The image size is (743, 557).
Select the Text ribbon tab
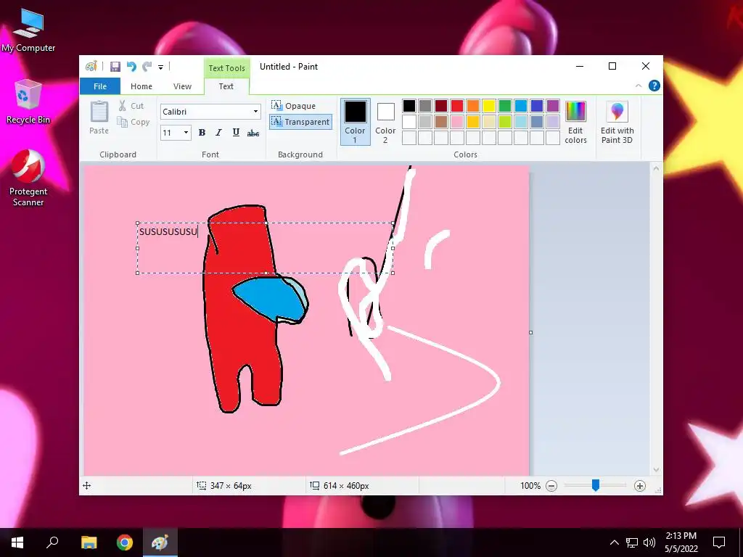[226, 86]
